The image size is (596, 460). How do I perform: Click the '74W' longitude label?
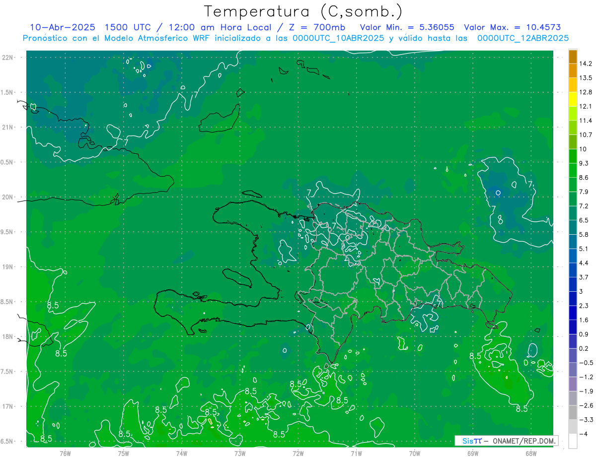coord(182,453)
